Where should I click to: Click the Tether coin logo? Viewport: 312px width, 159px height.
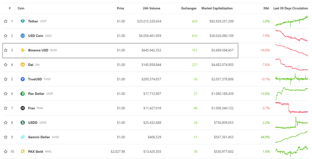coord(23,21)
